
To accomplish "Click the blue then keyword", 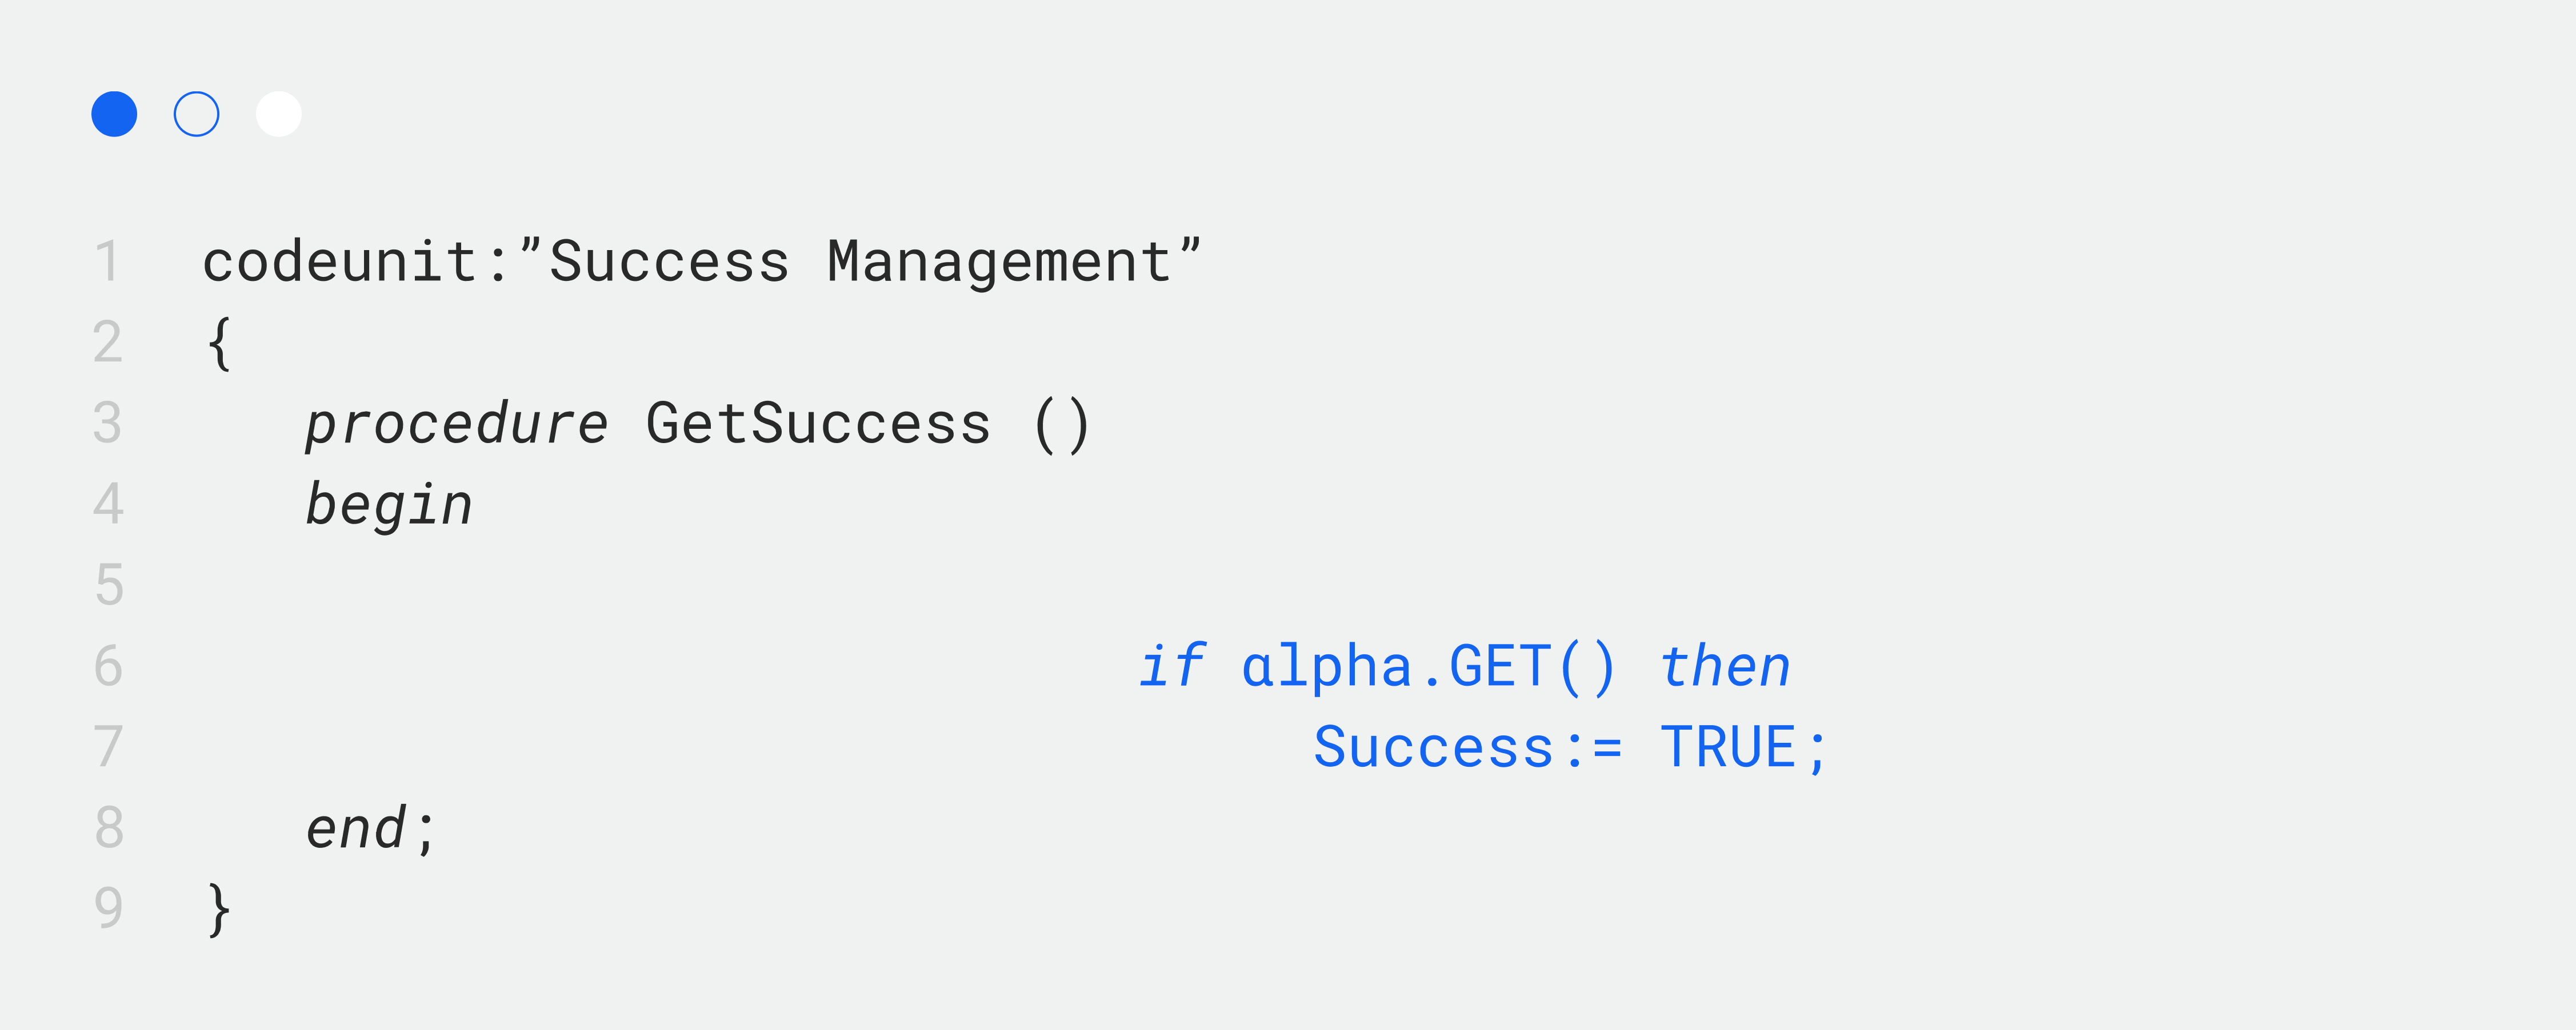I will coord(1724,666).
